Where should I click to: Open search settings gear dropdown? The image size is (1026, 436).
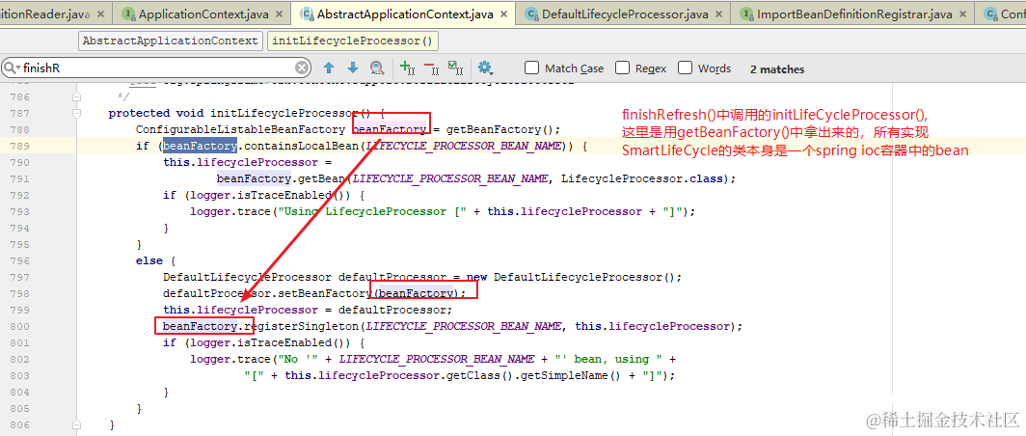coord(485,68)
